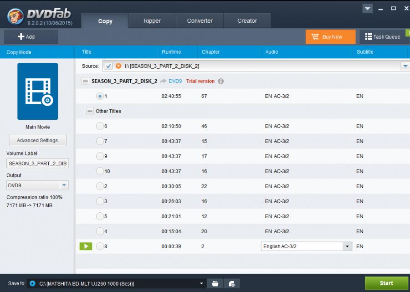Click the orange disc icon in Source row
This screenshot has height=292, width=410.
coord(118,66)
